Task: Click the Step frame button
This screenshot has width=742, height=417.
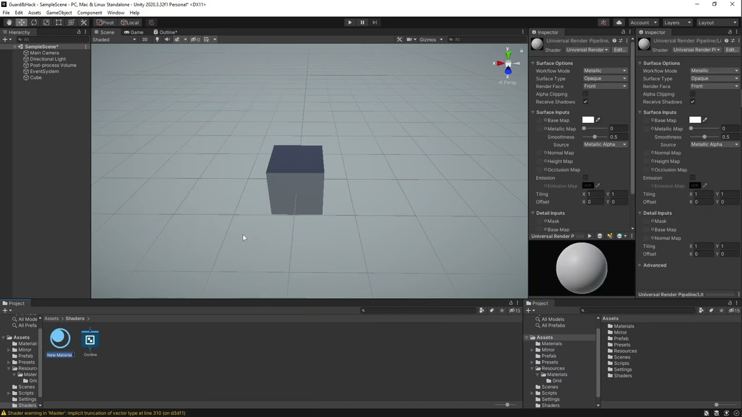Action: tap(374, 23)
